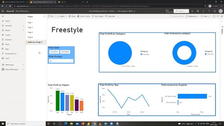The width and height of the screenshot is (224, 126).
Task: Open the File dropdown menu
Action: click(x=51, y=16)
